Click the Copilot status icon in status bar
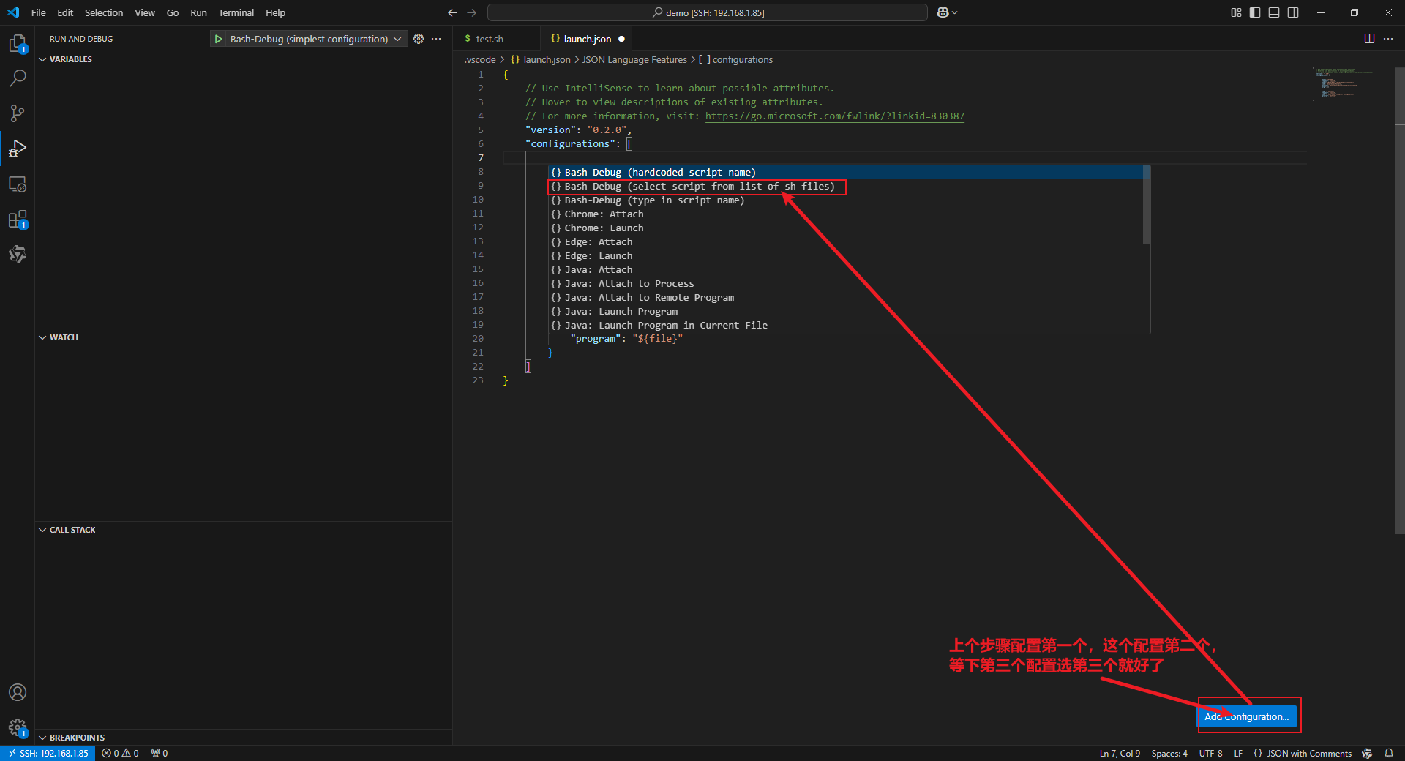Viewport: 1405px width, 761px height. pos(1367,753)
